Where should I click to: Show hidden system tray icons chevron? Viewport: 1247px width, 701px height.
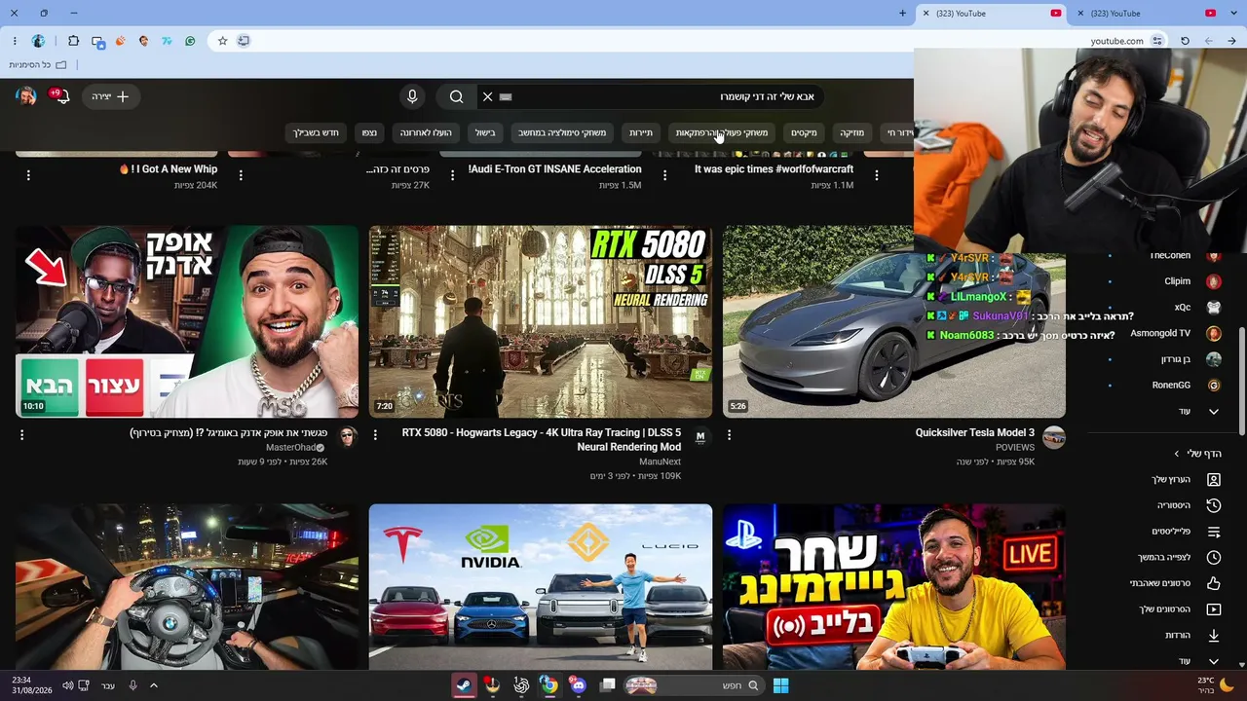tap(153, 685)
